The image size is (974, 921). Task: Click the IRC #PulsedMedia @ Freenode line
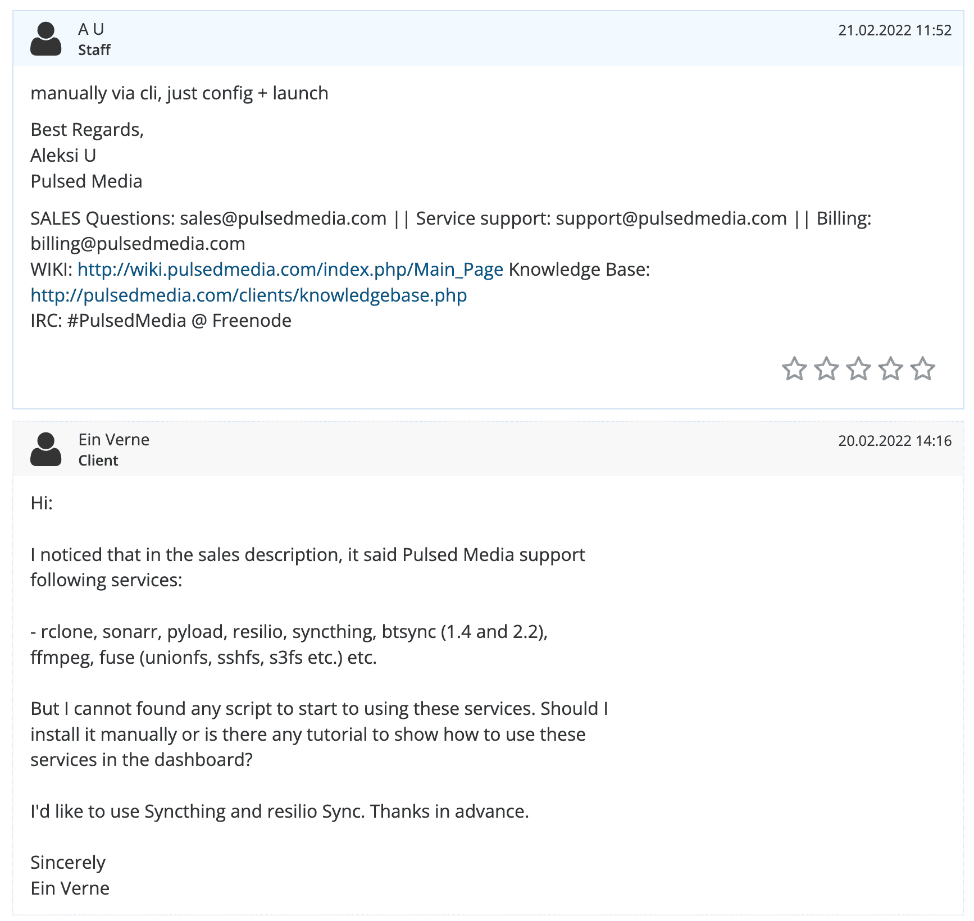pyautogui.click(x=161, y=321)
